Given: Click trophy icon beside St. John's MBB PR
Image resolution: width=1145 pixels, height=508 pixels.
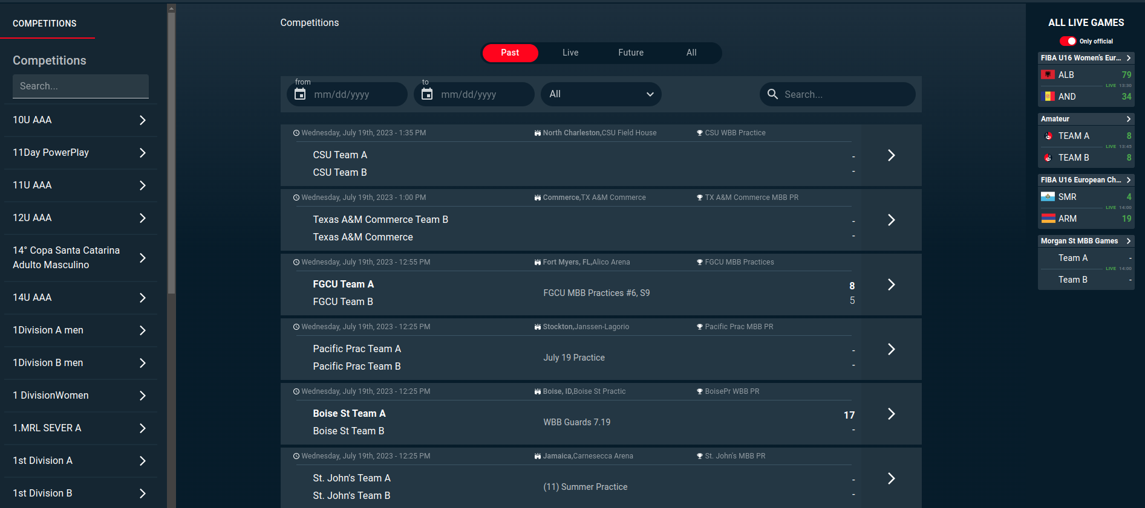Looking at the screenshot, I should pos(700,456).
